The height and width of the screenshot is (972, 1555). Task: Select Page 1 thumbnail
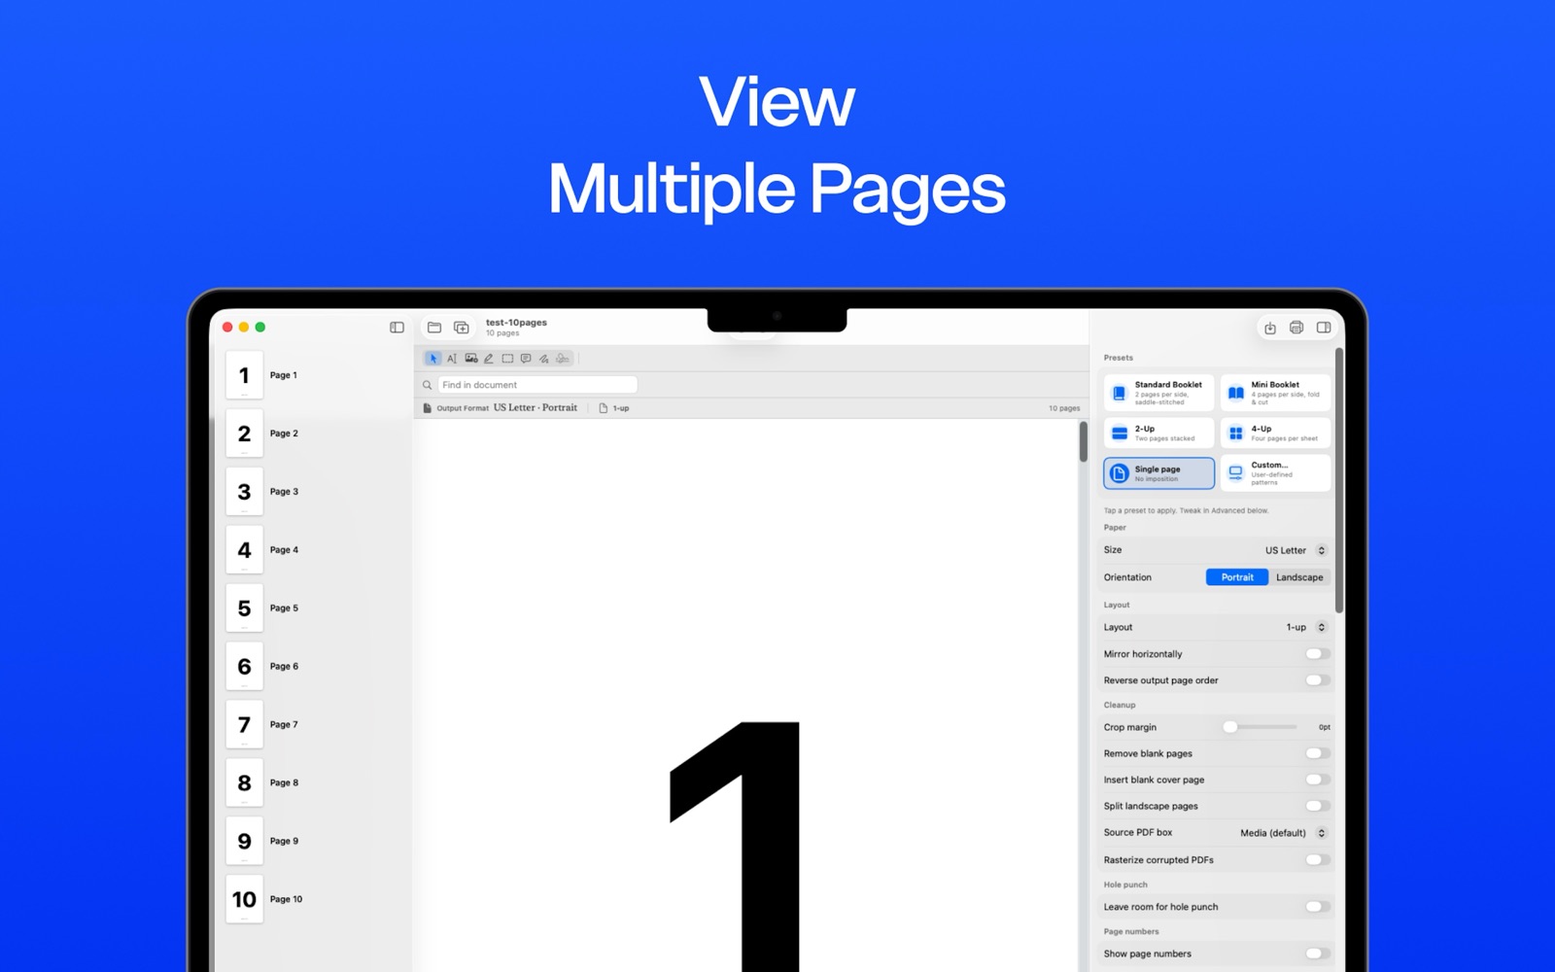244,375
